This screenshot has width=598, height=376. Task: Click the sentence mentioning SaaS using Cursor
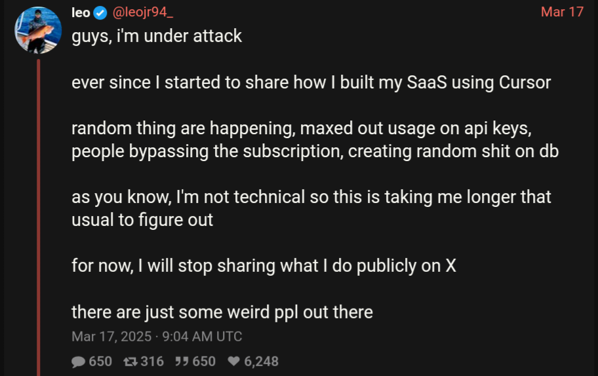(311, 83)
